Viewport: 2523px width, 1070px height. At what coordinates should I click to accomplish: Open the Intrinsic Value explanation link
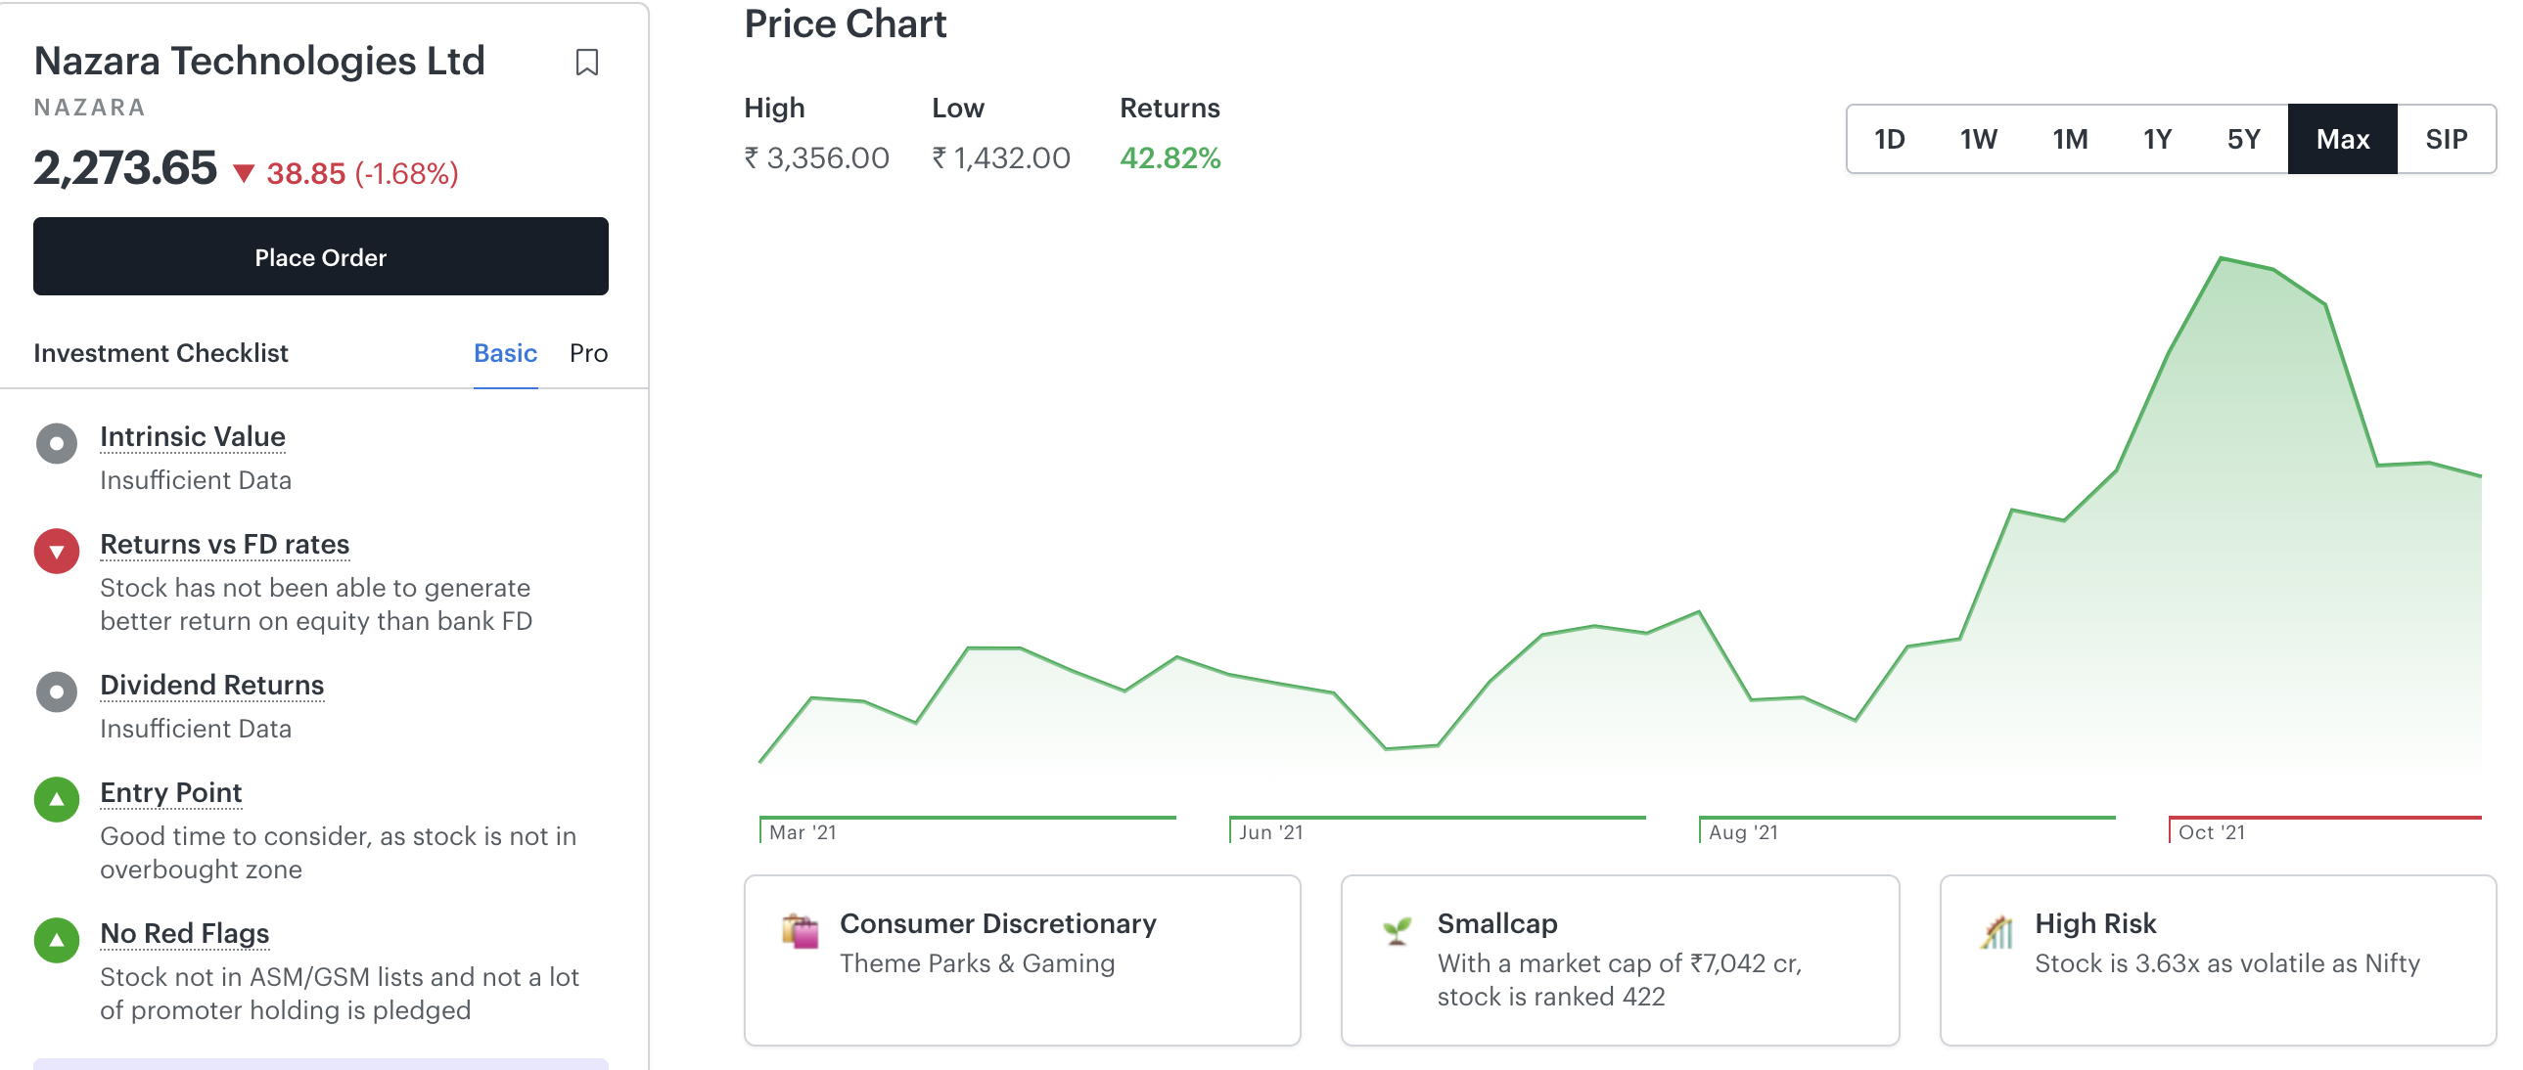(193, 436)
